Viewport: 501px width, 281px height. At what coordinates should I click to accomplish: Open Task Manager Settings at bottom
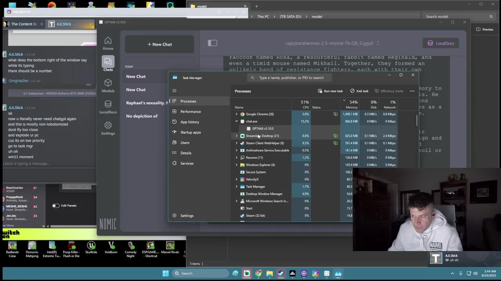pyautogui.click(x=200, y=215)
